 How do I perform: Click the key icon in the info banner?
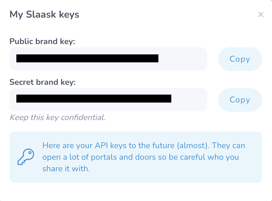pyautogui.click(x=26, y=157)
